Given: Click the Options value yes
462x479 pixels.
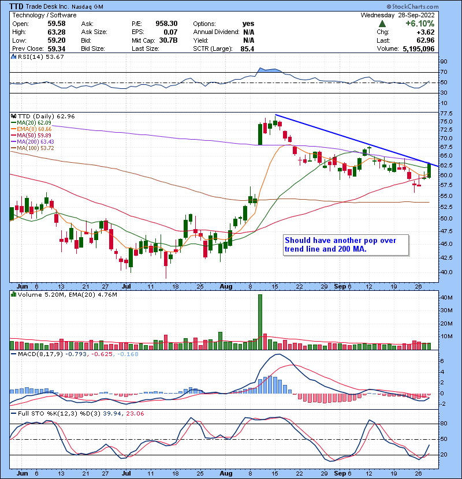Looking at the screenshot, I should point(248,24).
